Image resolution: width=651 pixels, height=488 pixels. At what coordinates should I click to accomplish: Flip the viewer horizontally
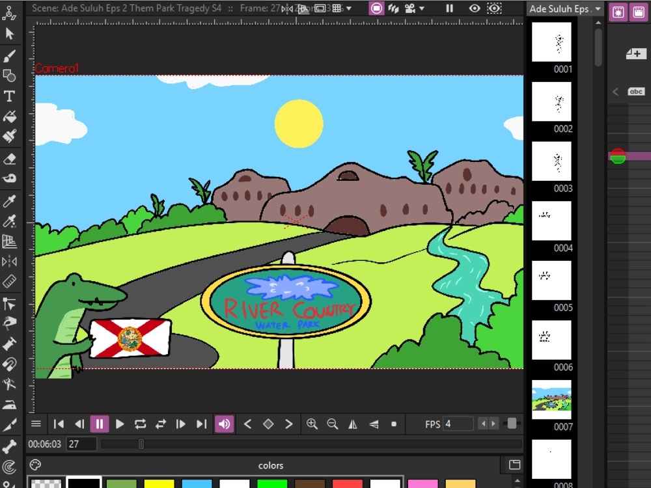click(x=352, y=424)
